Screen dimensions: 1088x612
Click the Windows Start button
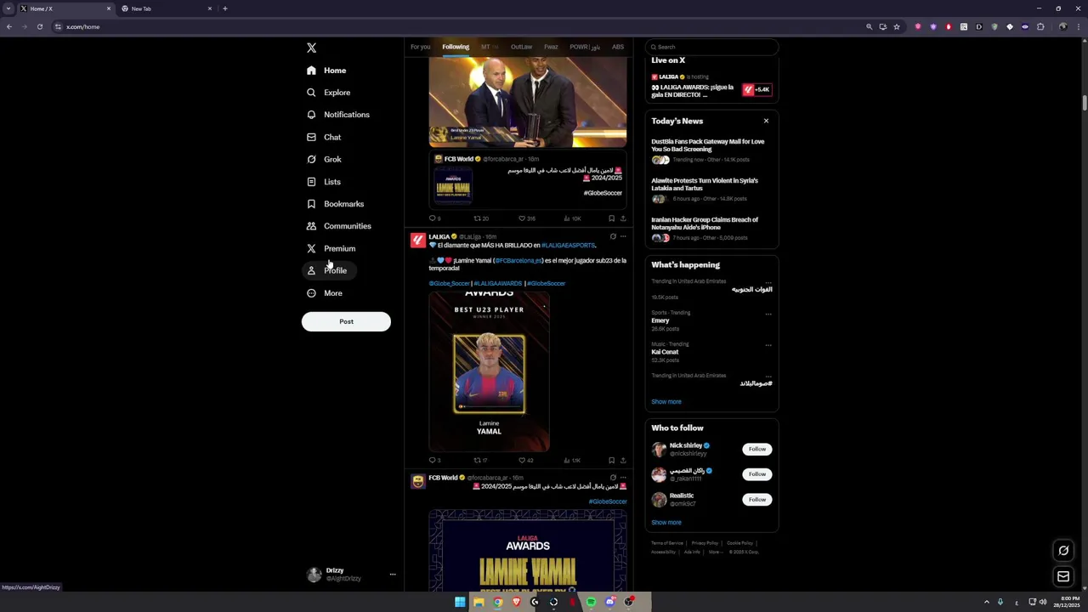[460, 602]
